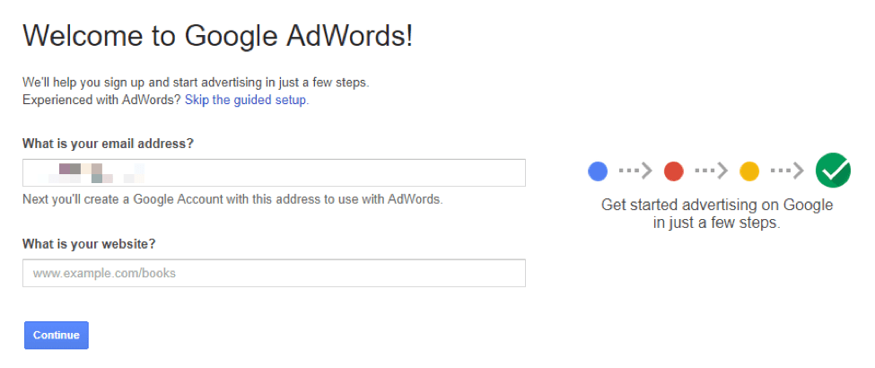Click the dotted arrow after yellow circle
This screenshot has width=875, height=368.
[787, 171]
